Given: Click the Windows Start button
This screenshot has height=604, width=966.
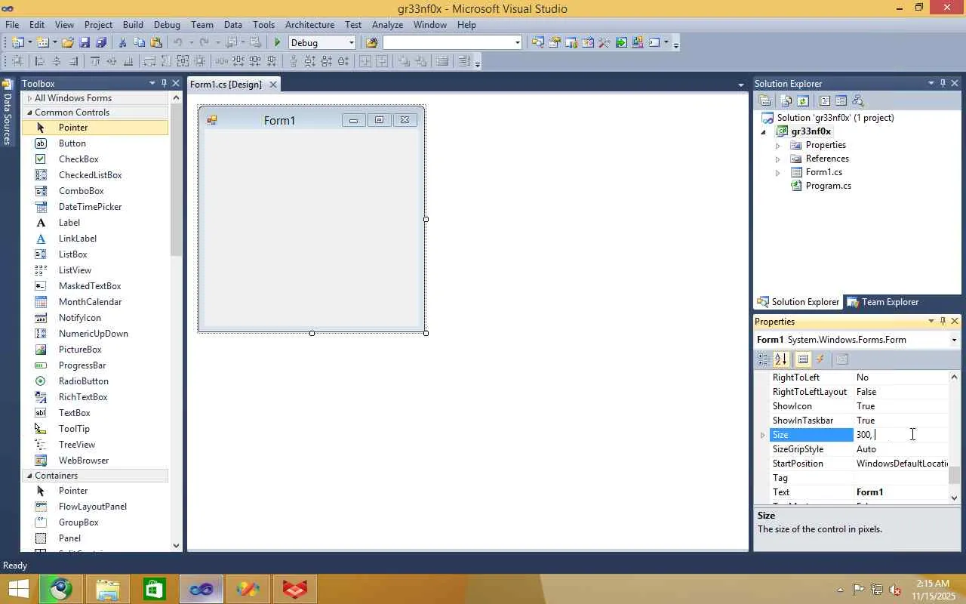Looking at the screenshot, I should coord(18,589).
